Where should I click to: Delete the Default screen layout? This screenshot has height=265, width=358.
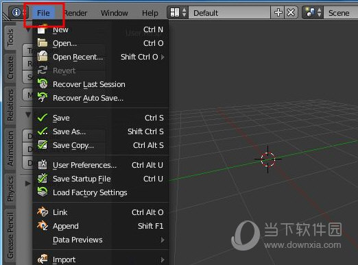coord(291,12)
